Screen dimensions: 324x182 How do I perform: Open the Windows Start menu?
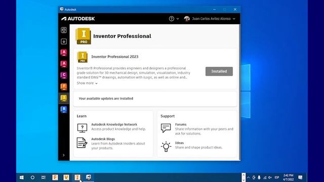[x=21, y=177]
